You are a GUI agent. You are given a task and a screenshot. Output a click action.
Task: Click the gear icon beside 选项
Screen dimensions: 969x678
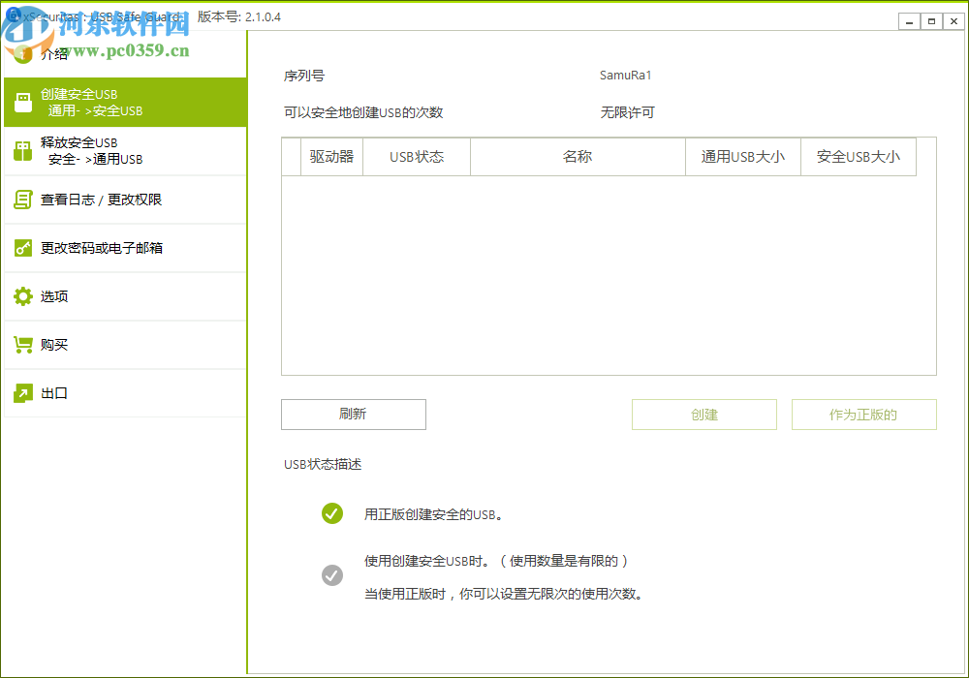(x=22, y=296)
